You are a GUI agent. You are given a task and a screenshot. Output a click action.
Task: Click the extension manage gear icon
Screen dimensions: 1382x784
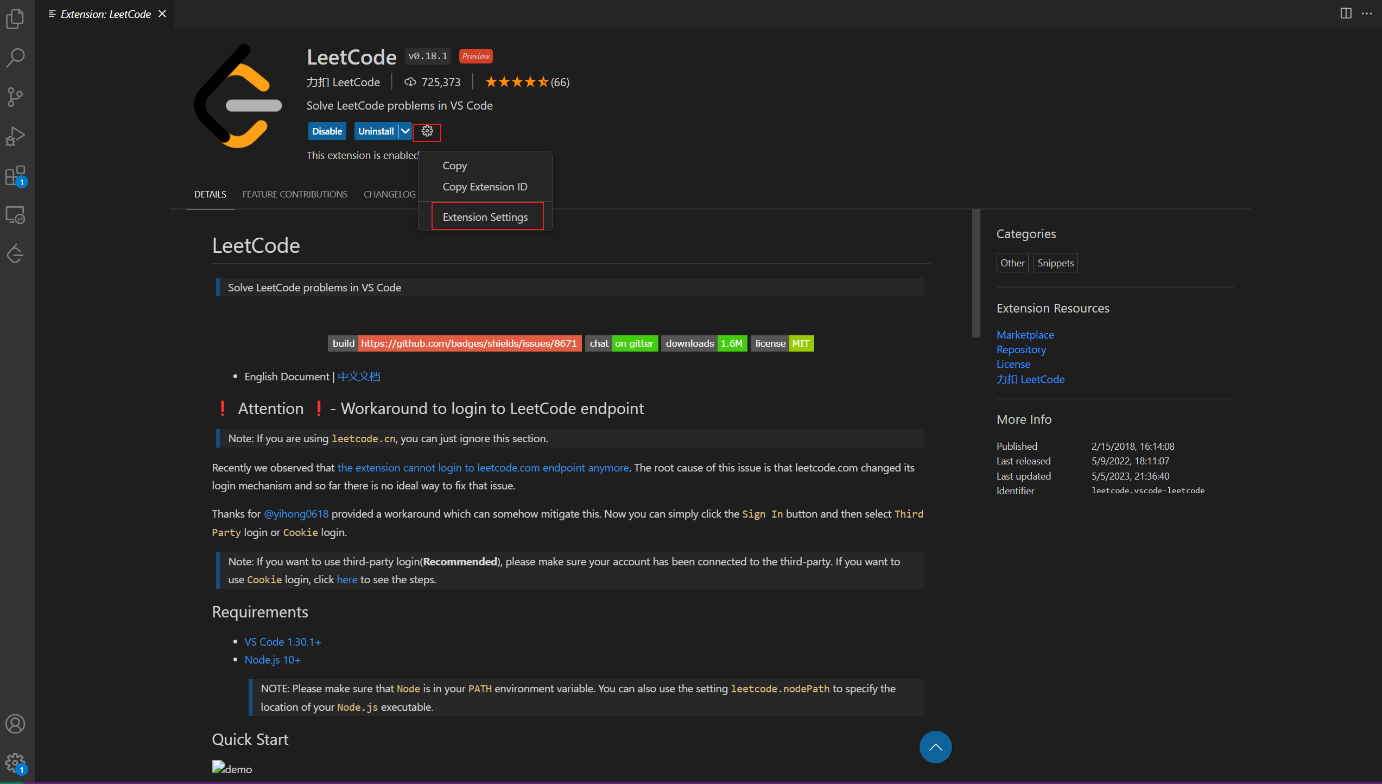427,131
